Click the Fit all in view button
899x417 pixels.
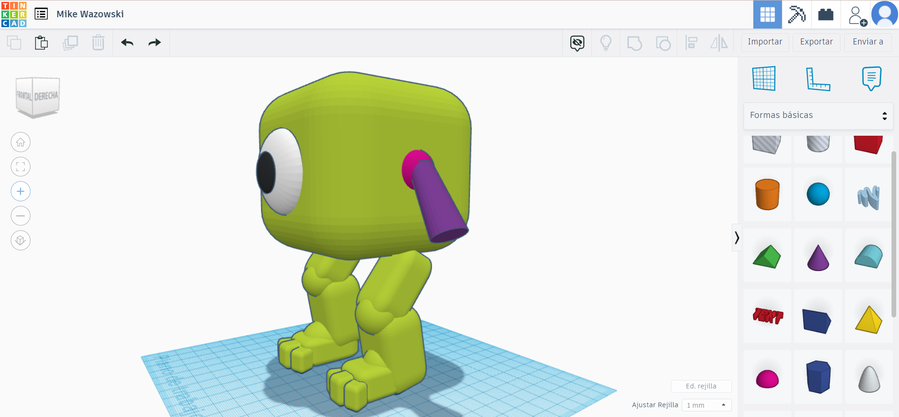pyautogui.click(x=21, y=167)
